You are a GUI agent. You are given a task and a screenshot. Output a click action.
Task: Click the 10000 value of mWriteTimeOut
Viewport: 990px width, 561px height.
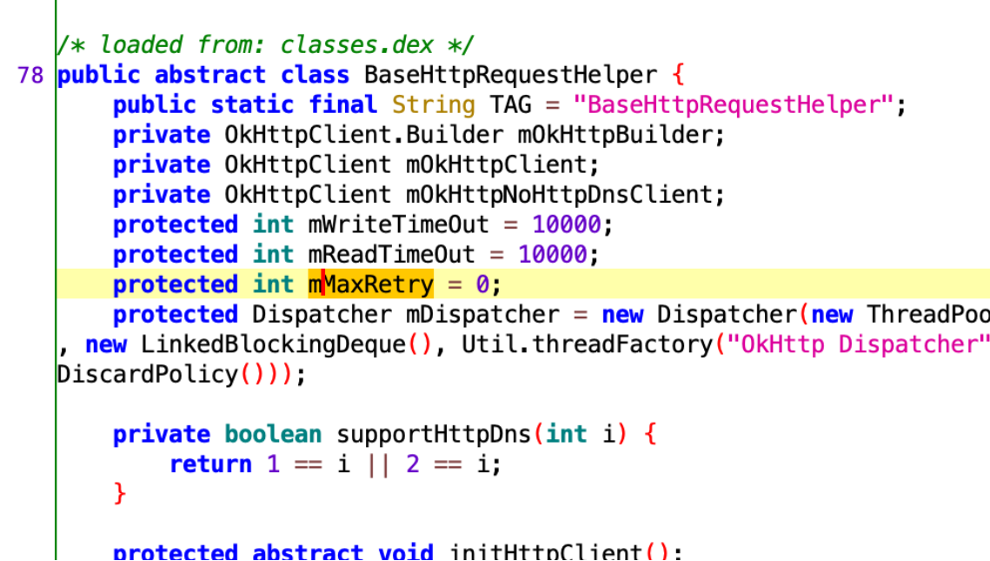[x=567, y=225]
